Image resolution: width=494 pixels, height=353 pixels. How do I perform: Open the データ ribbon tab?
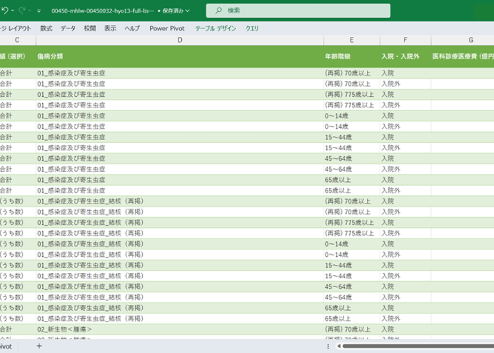[68, 28]
